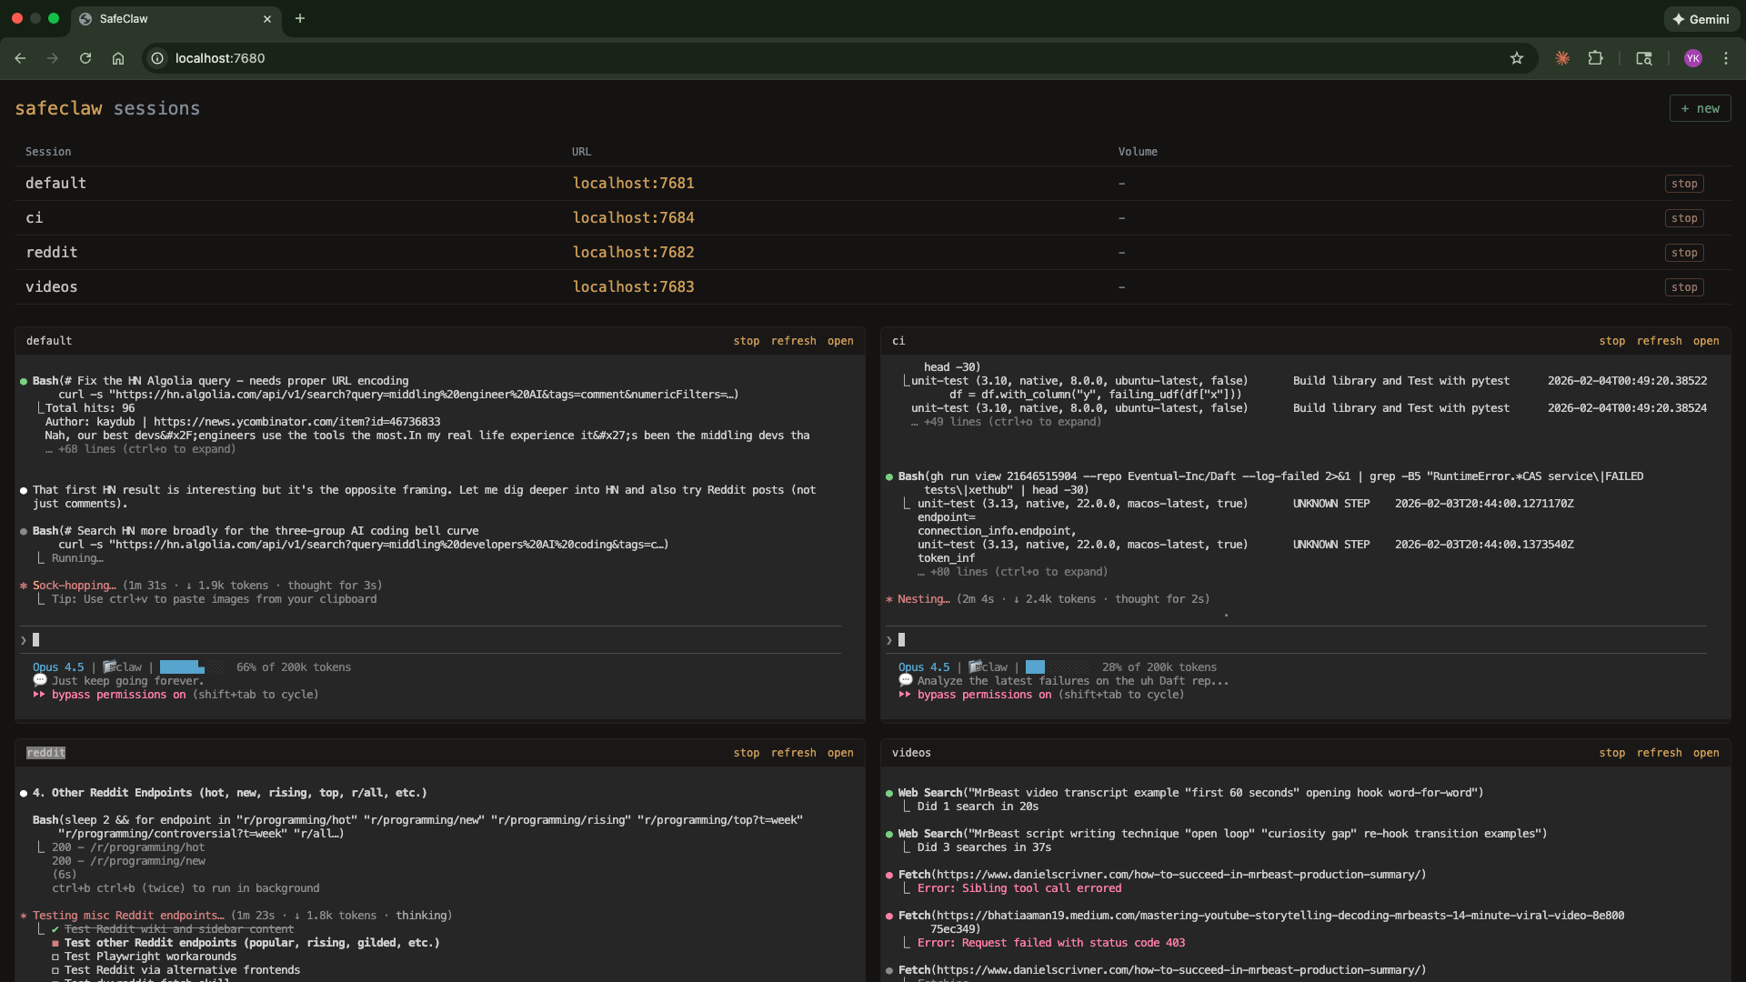The image size is (1746, 982).
Task: Click open in the default panel header
Action: click(x=840, y=341)
